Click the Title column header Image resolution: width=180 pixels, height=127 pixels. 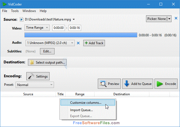[61, 94]
